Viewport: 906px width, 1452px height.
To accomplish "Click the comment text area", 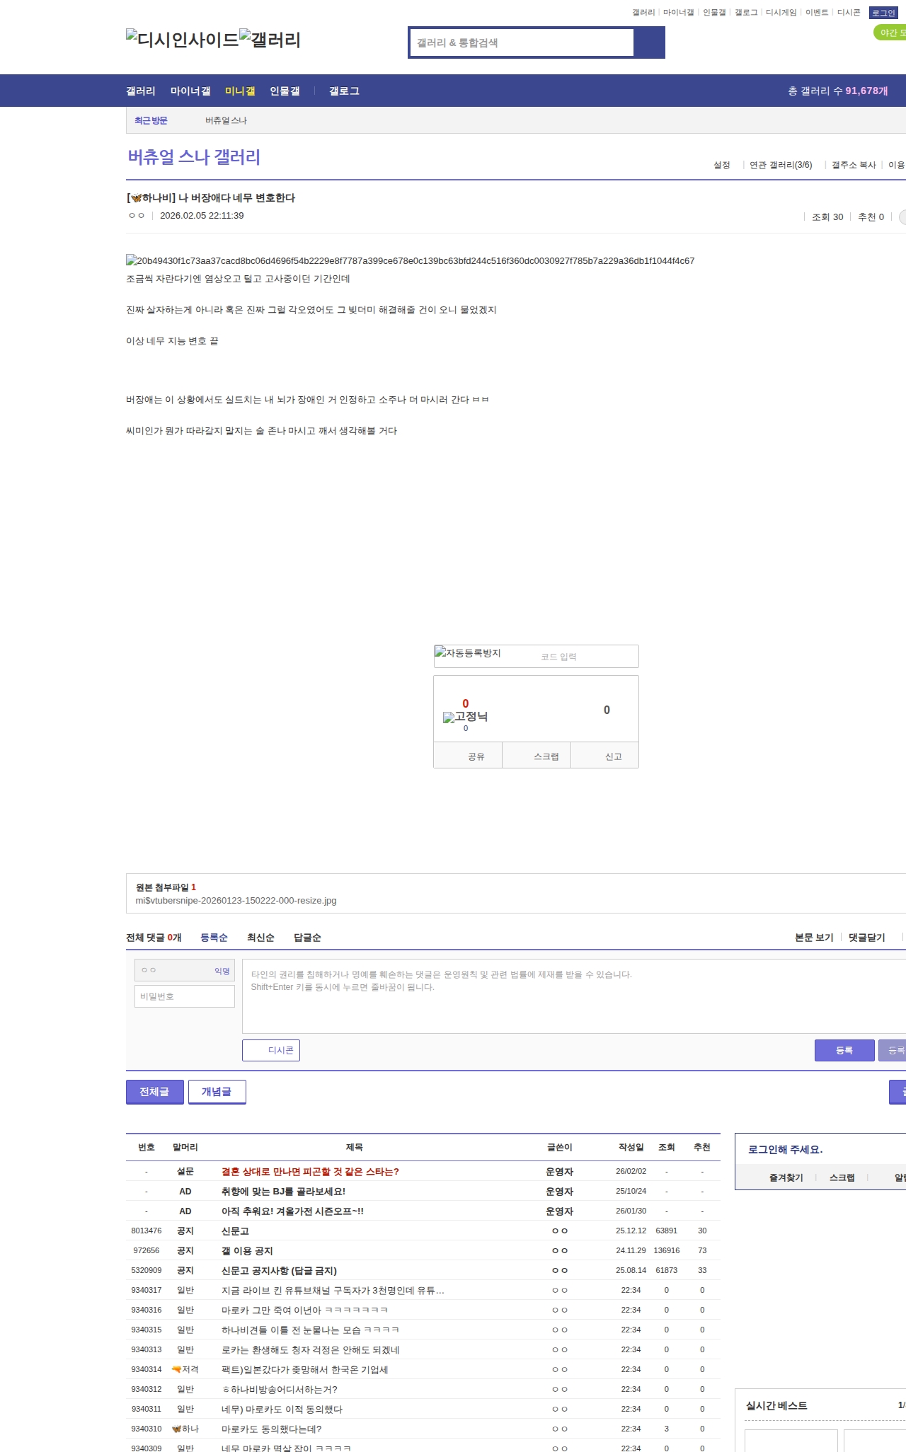I will pos(574,996).
